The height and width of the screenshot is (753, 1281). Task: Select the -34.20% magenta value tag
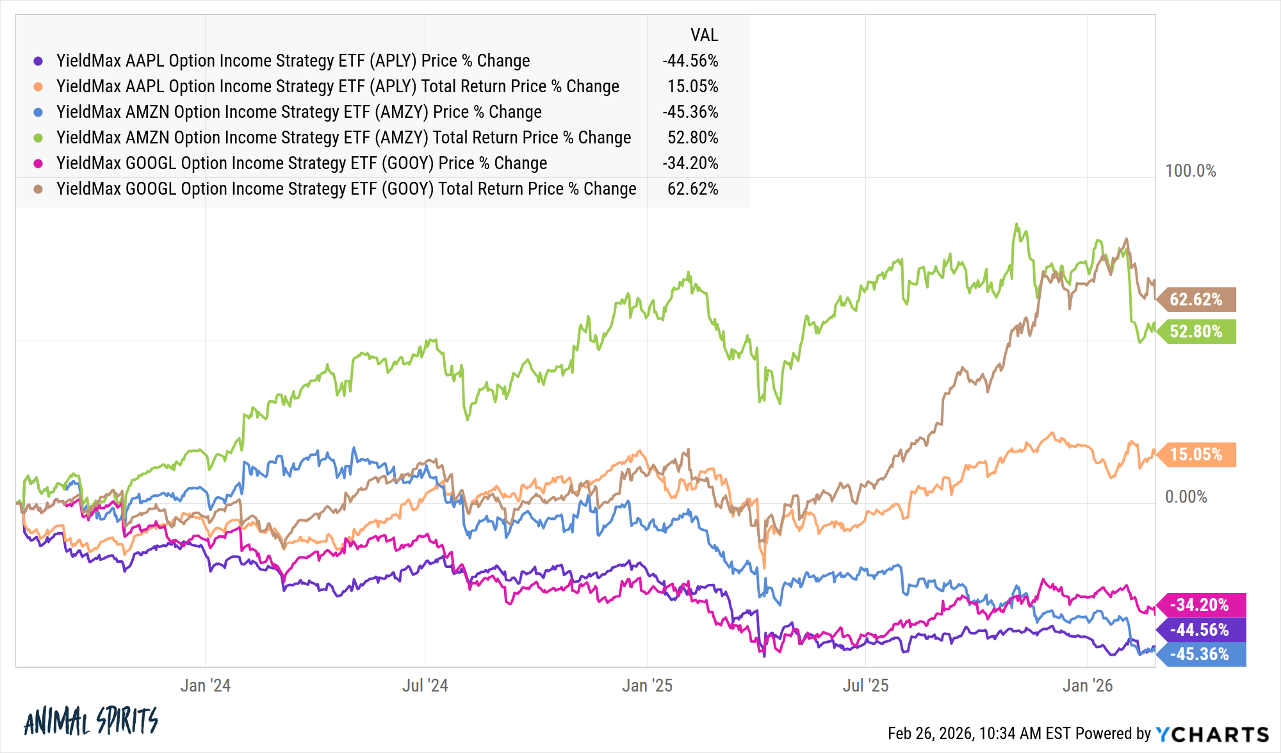pyautogui.click(x=1199, y=604)
